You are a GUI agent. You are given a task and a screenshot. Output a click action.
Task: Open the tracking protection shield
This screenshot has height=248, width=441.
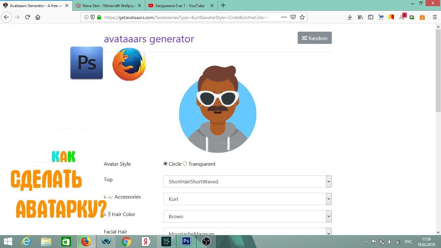93,17
